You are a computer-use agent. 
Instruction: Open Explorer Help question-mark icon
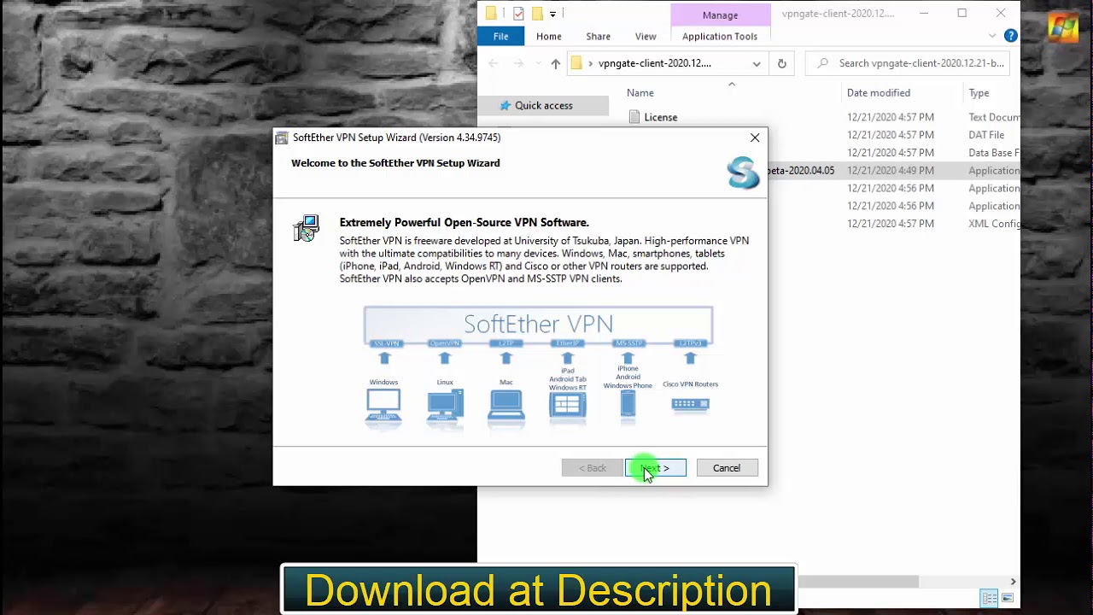pos(1011,36)
